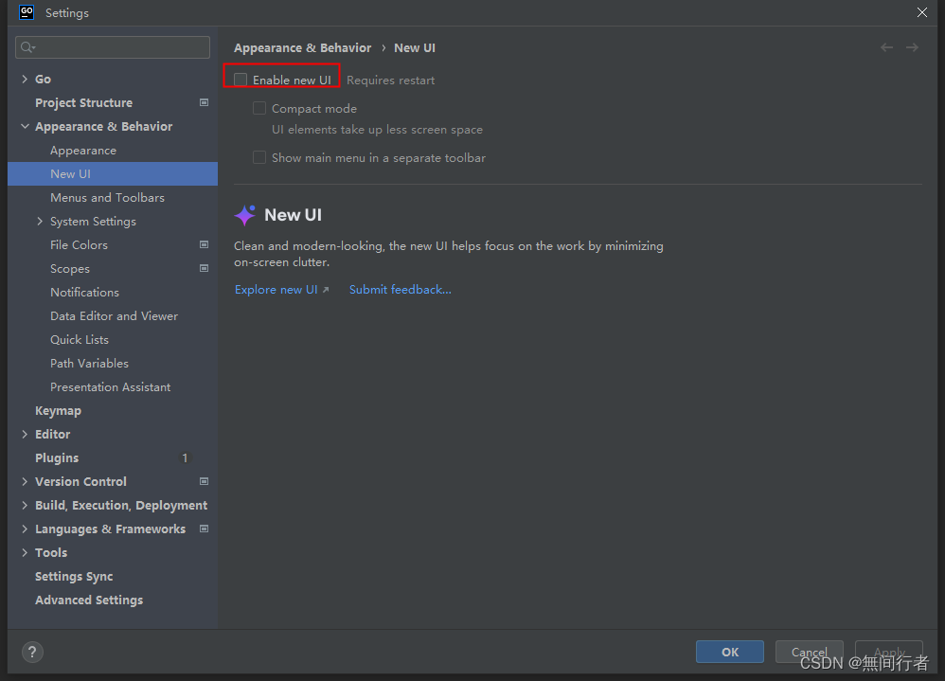
Task: Open Settings Sync page
Action: point(74,576)
